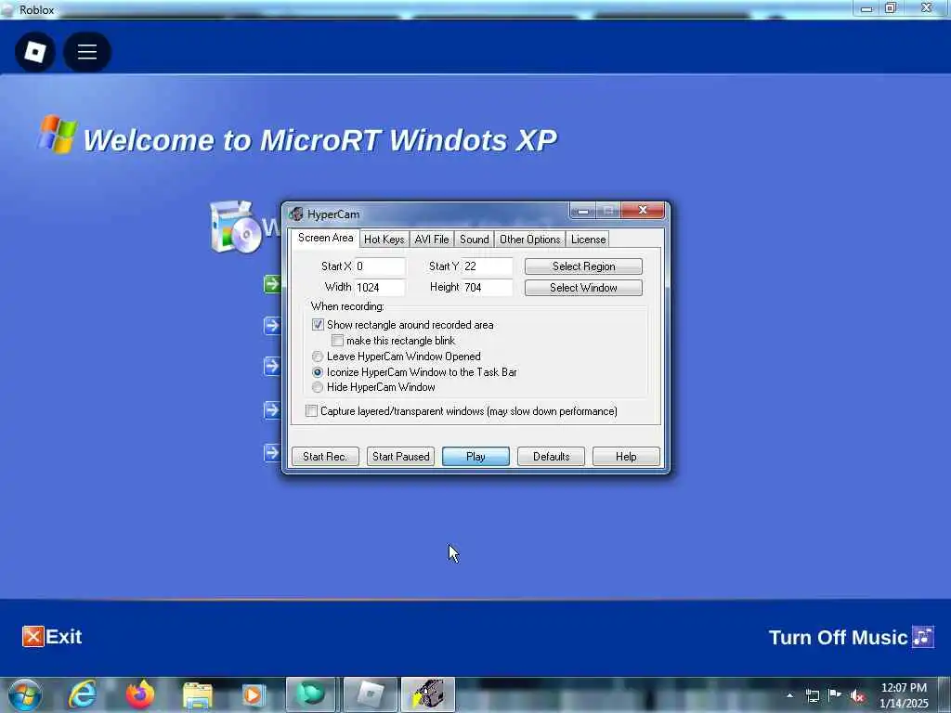Select Hide HyperCam Window option
Image resolution: width=951 pixels, height=713 pixels.
[x=318, y=387]
